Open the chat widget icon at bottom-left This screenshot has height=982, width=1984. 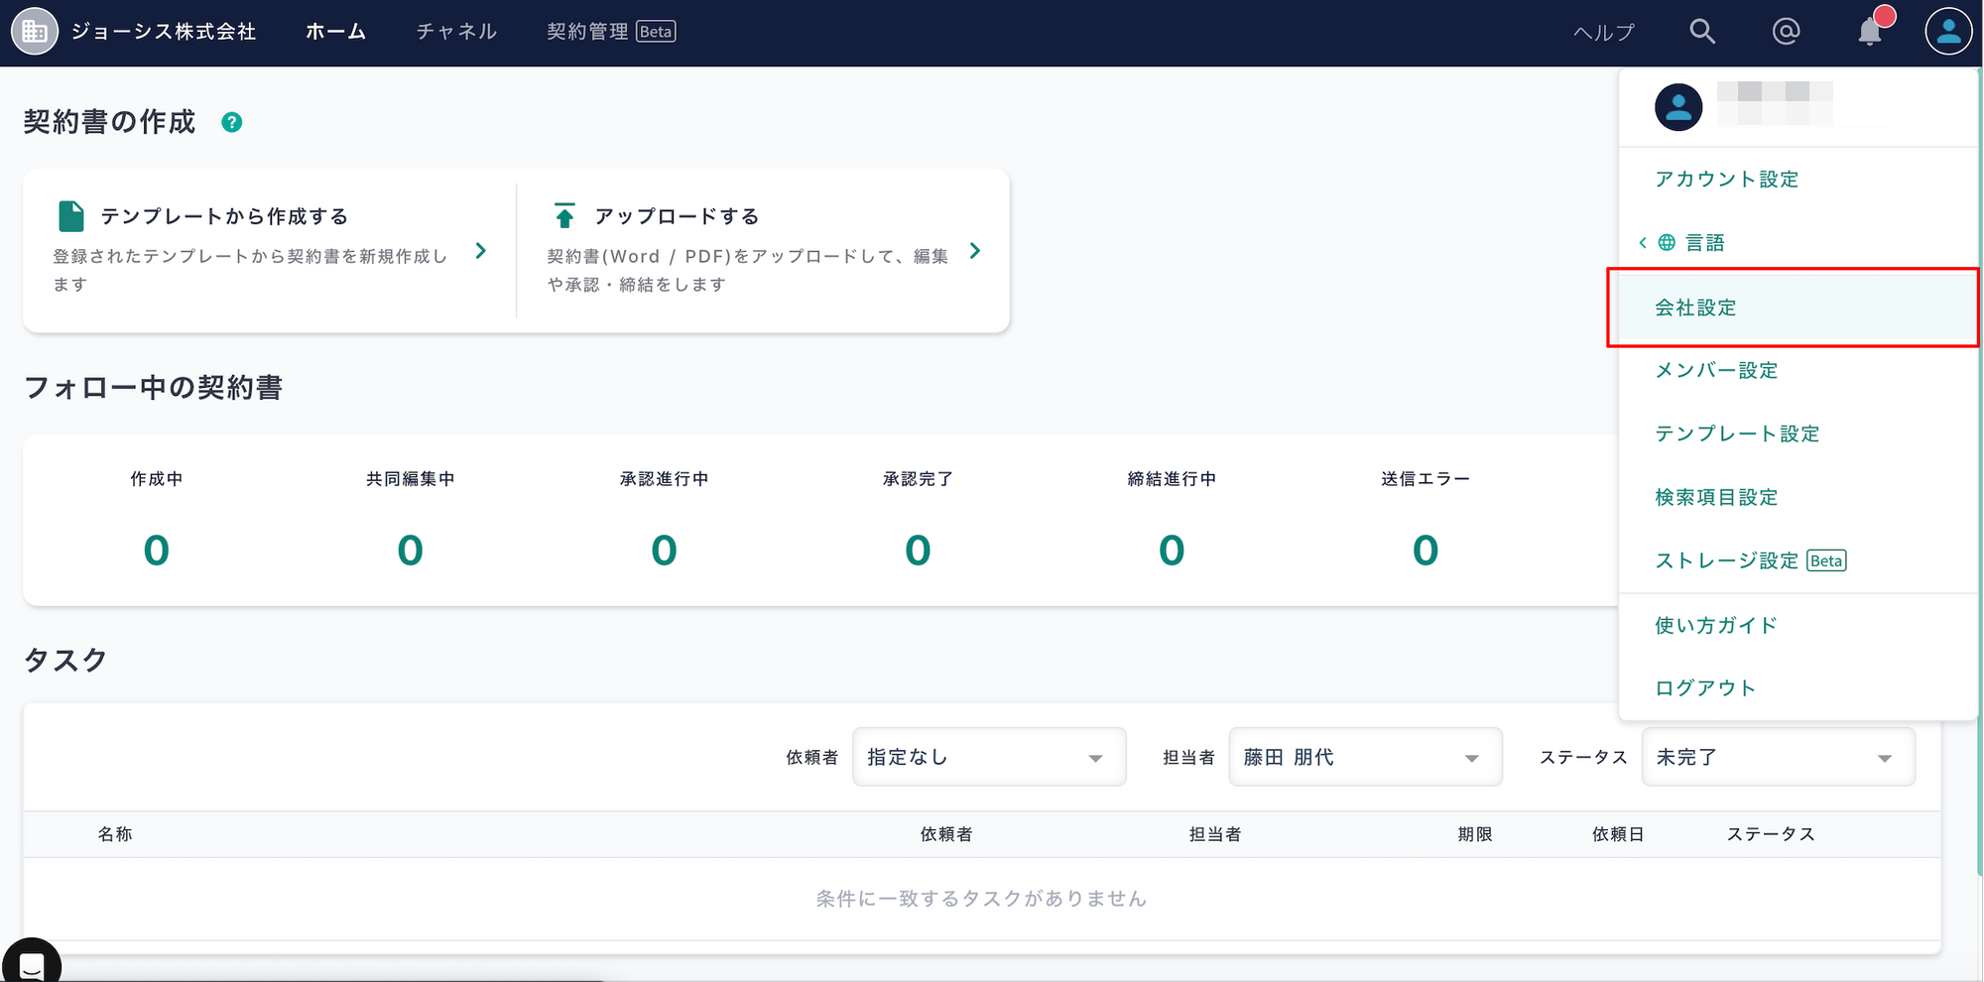tap(32, 963)
